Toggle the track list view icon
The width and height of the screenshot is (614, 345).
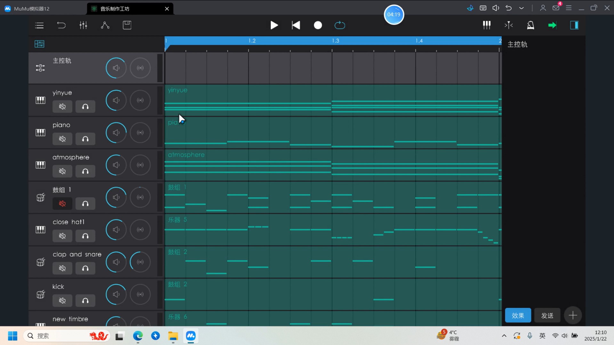tap(39, 44)
